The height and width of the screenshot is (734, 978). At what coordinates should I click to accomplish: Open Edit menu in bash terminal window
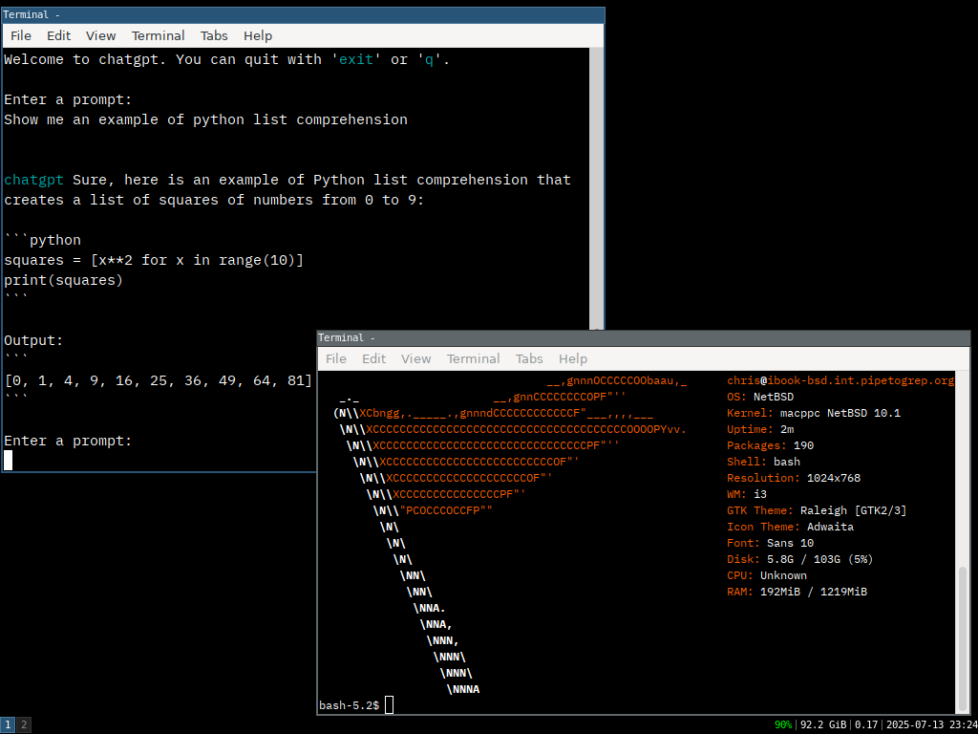click(373, 358)
